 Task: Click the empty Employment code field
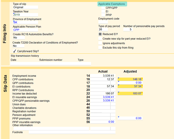tap(103, 22)
